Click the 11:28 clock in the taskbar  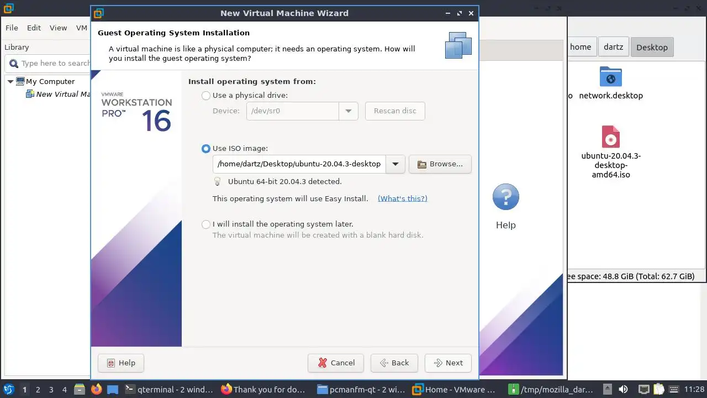[x=694, y=389]
